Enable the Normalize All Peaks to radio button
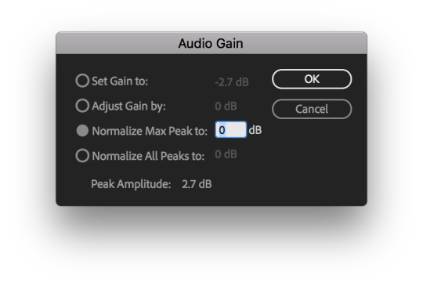 pos(82,156)
